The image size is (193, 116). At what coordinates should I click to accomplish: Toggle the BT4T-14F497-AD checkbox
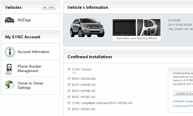[x=69, y=97]
